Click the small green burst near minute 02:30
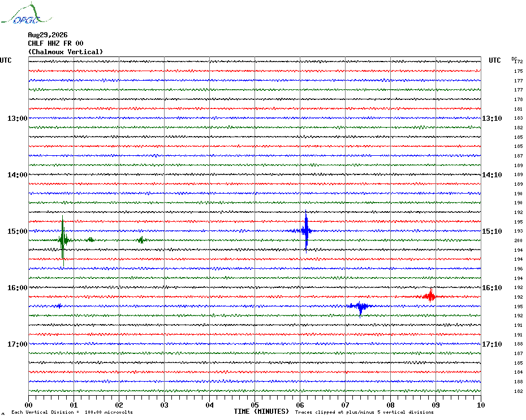The image size is (526, 420). pyautogui.click(x=141, y=240)
